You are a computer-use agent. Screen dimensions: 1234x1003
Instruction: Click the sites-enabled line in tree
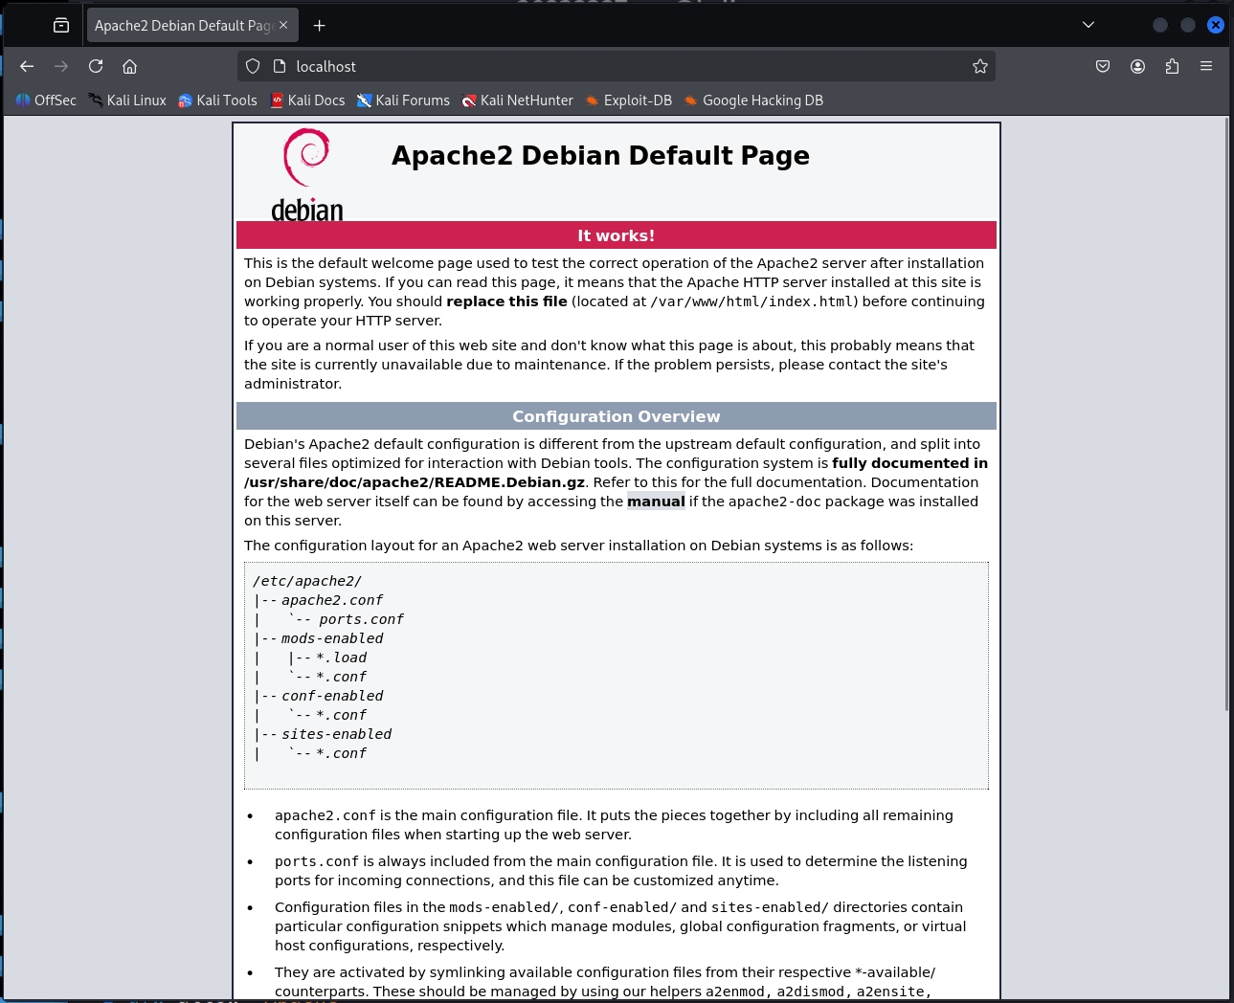click(336, 734)
